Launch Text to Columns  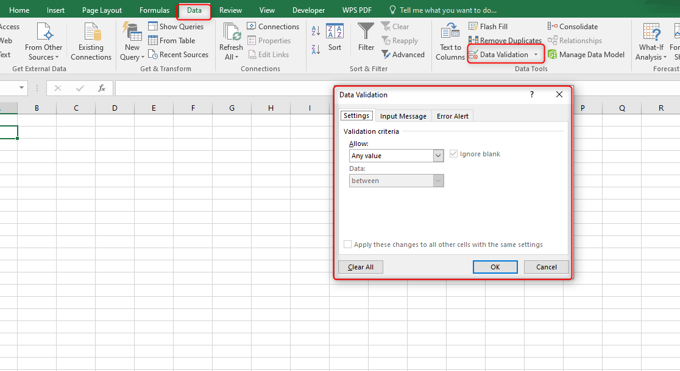click(450, 41)
